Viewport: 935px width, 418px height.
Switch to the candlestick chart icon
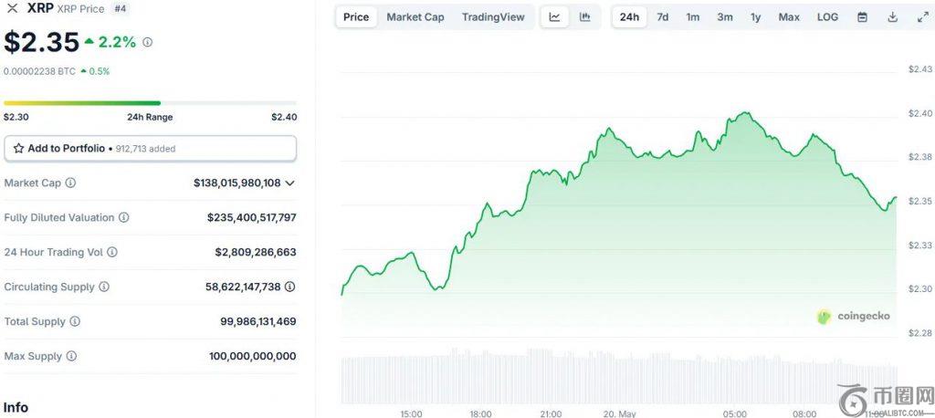coord(584,17)
